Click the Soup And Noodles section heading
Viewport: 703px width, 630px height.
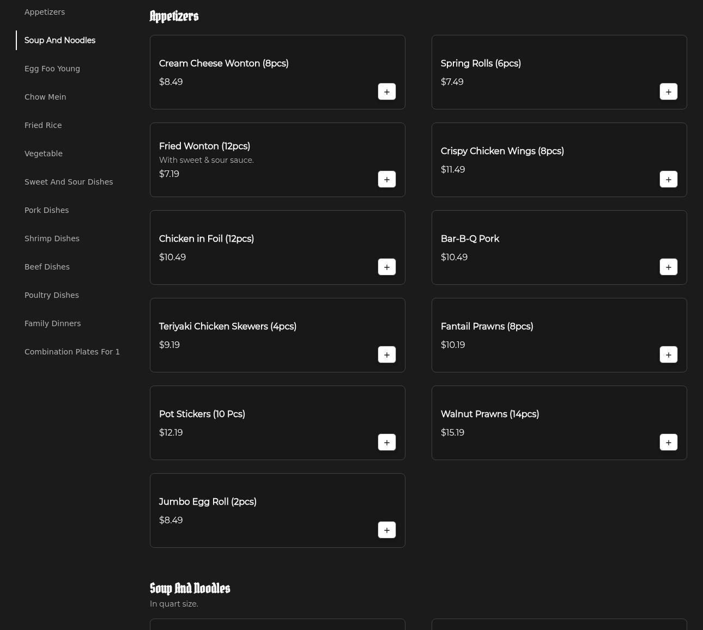click(190, 589)
